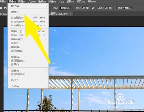Expand the 变量(B) submenu arrow
The height and width of the screenshot is (112, 144).
coord(47,70)
